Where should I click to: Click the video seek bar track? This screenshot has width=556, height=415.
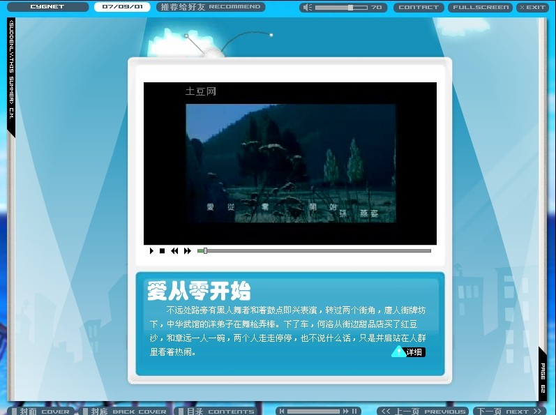(x=314, y=251)
